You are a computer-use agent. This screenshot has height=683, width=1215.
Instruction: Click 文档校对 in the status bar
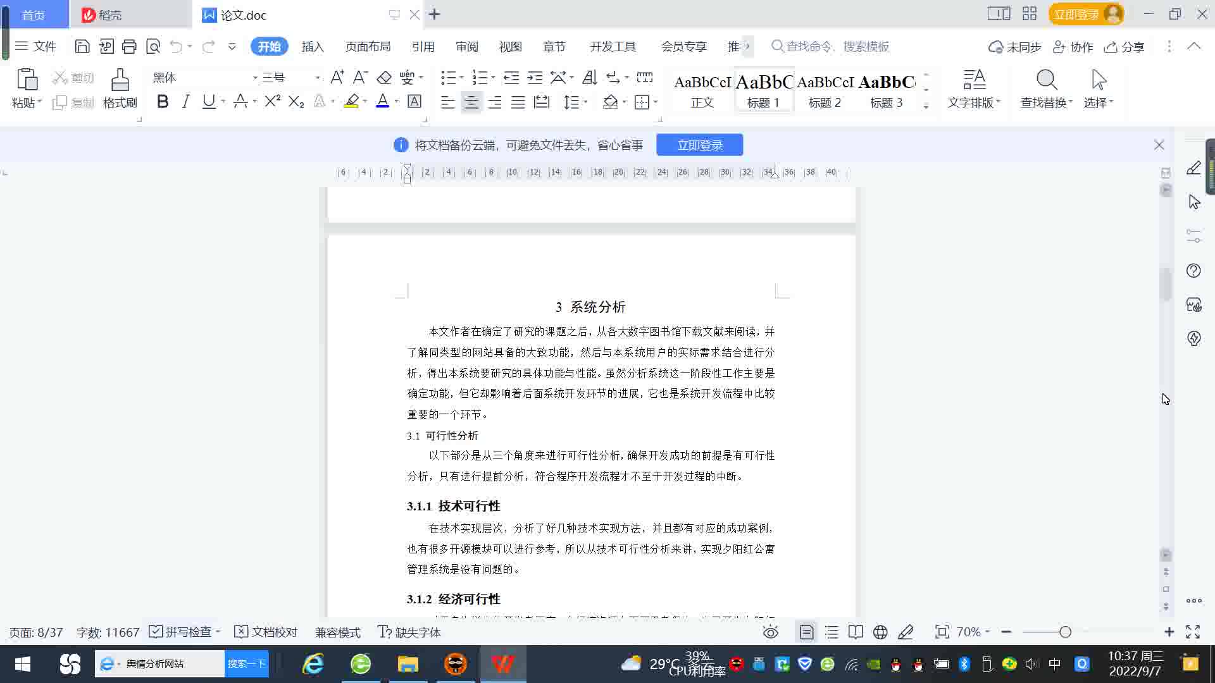[266, 632]
